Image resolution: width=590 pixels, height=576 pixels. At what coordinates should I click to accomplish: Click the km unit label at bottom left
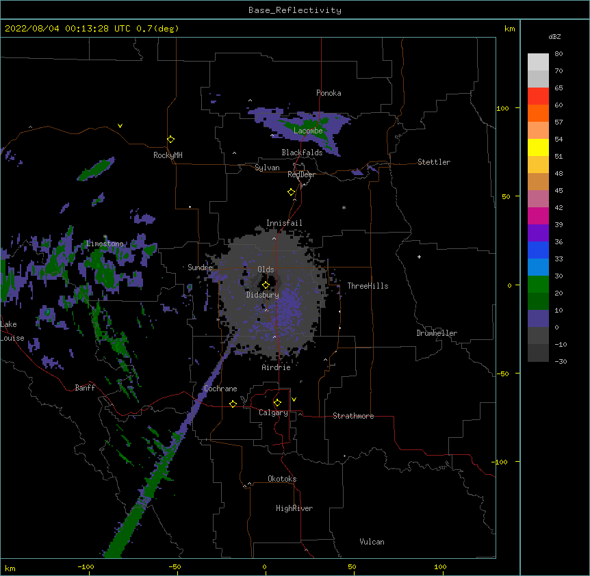(x=10, y=568)
